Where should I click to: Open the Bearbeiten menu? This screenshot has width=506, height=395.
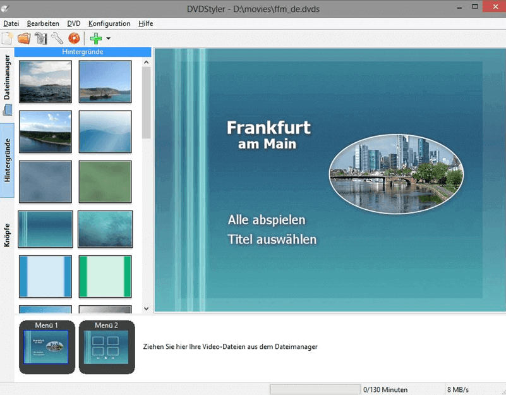[x=43, y=23]
